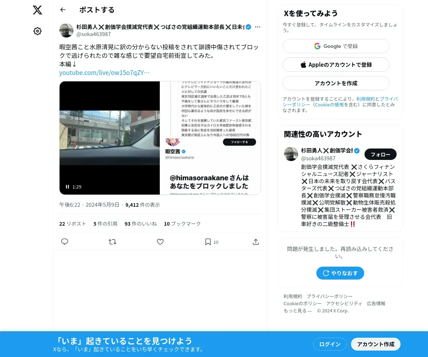Open footer プライバシーポリシー link
Screen dimensions: 428x357
coord(330,296)
